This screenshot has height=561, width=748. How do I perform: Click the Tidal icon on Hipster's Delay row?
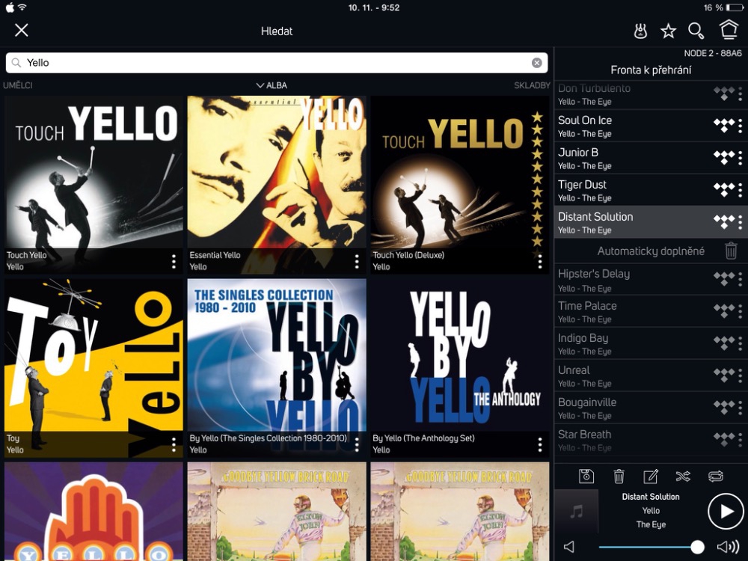coord(723,280)
